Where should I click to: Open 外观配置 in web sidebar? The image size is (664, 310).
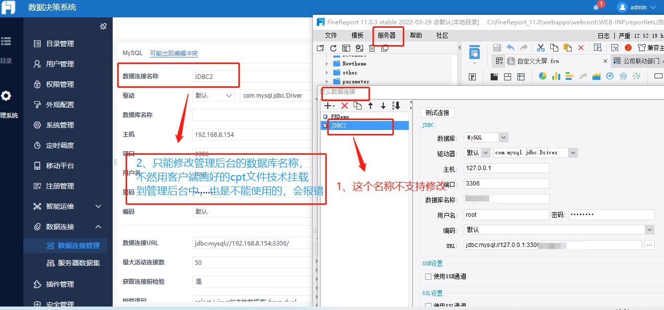coord(60,105)
